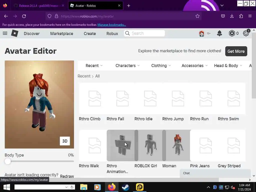
Task: Open the user avatar profile icon
Action: (x=202, y=33)
